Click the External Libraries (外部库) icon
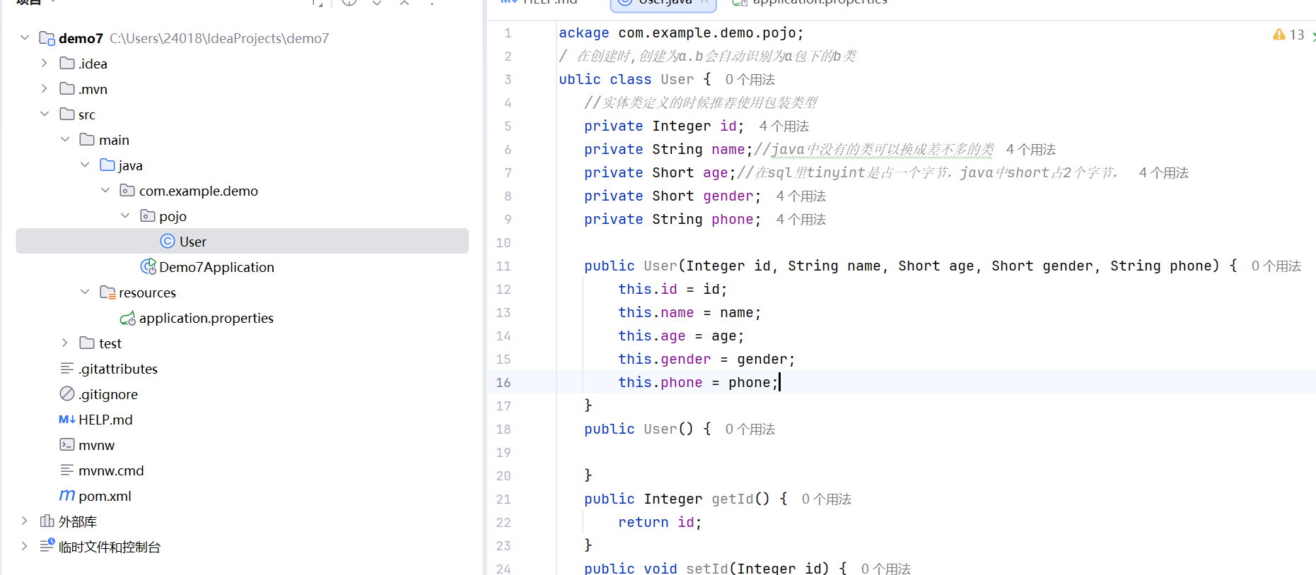This screenshot has height=575, width=1316. tap(47, 521)
